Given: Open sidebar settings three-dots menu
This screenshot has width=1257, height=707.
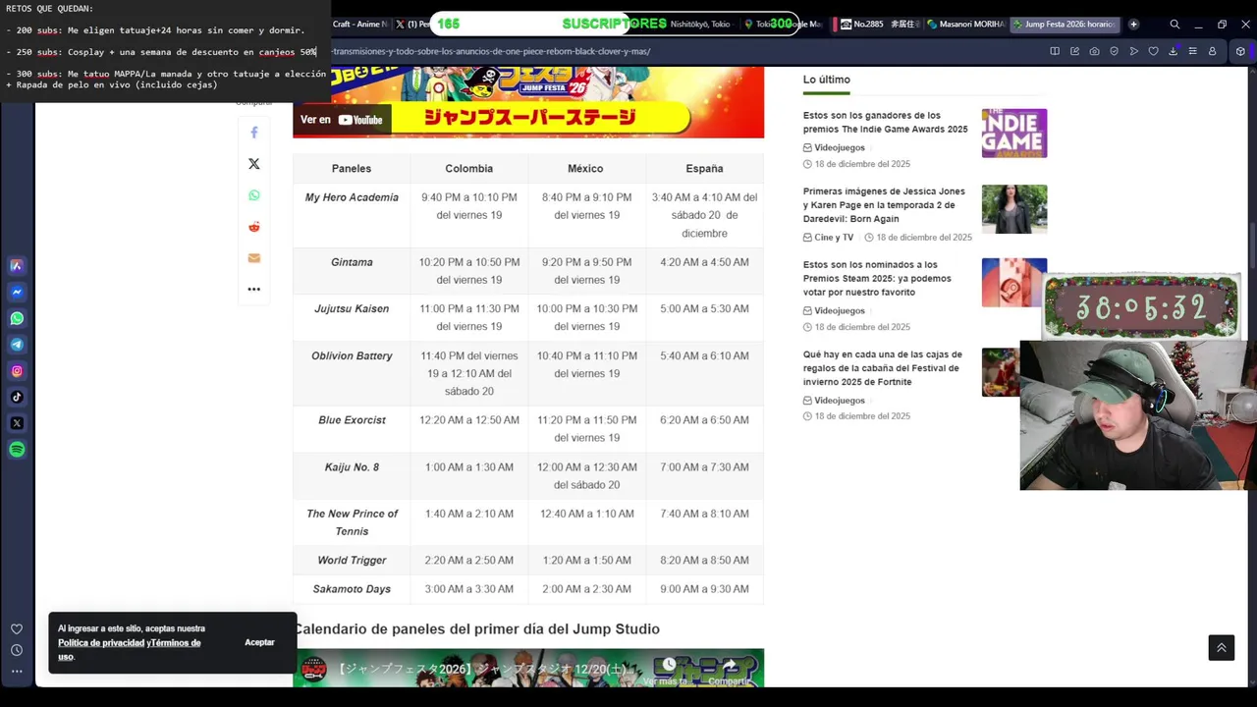Looking at the screenshot, I should tap(17, 672).
